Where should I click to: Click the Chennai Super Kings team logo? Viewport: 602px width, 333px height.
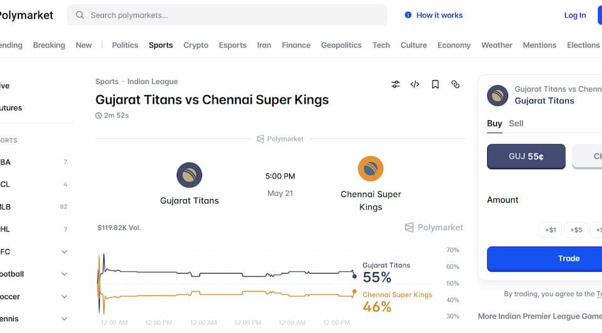click(x=371, y=168)
